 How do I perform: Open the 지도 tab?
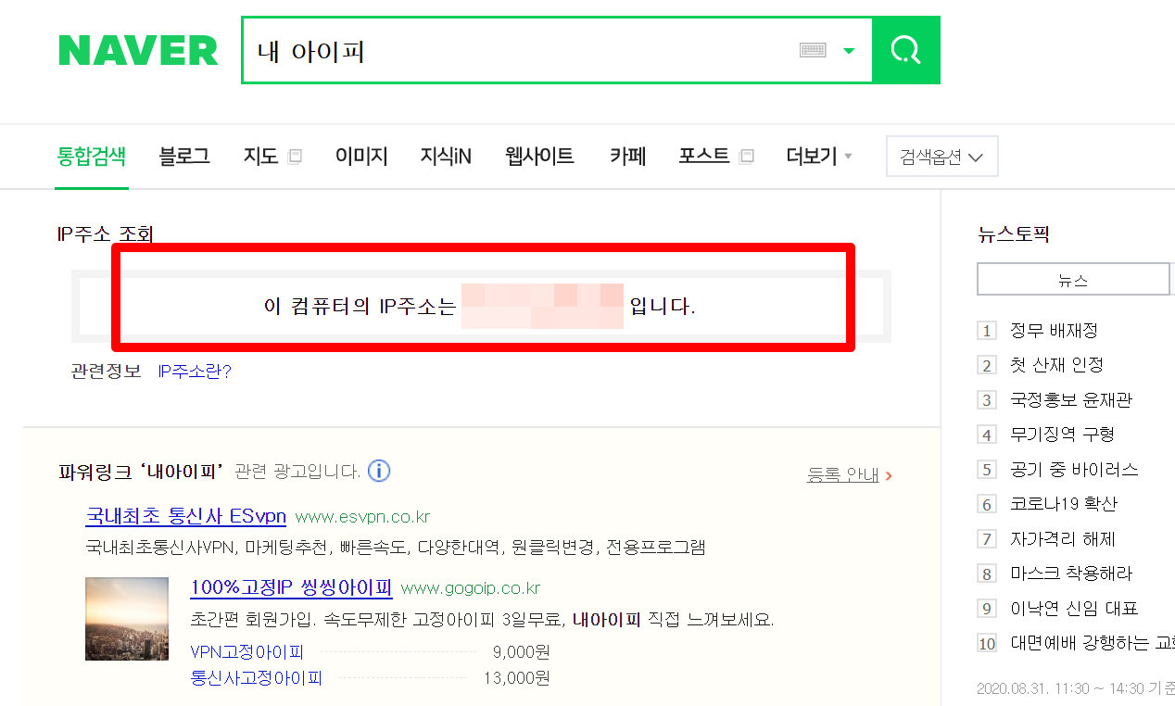click(261, 157)
